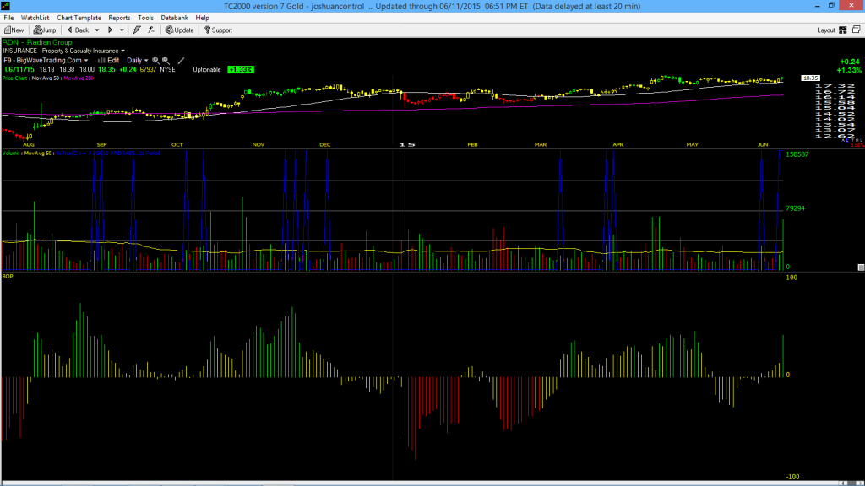The width and height of the screenshot is (865, 486).
Task: Open Support from the toolbar
Action: point(218,30)
